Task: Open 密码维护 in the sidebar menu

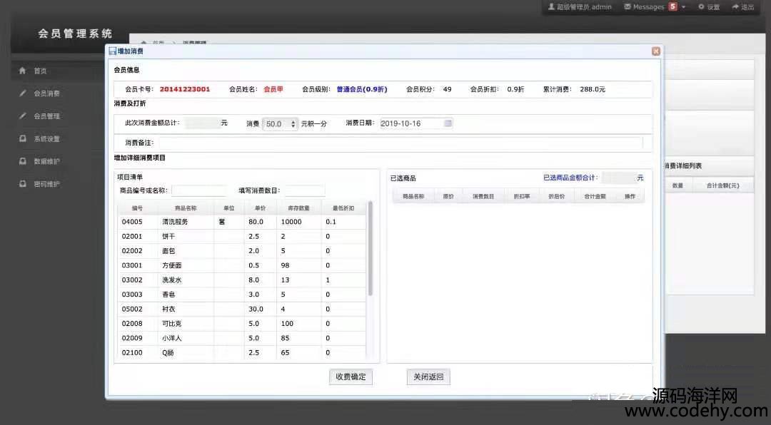Action: (x=46, y=184)
